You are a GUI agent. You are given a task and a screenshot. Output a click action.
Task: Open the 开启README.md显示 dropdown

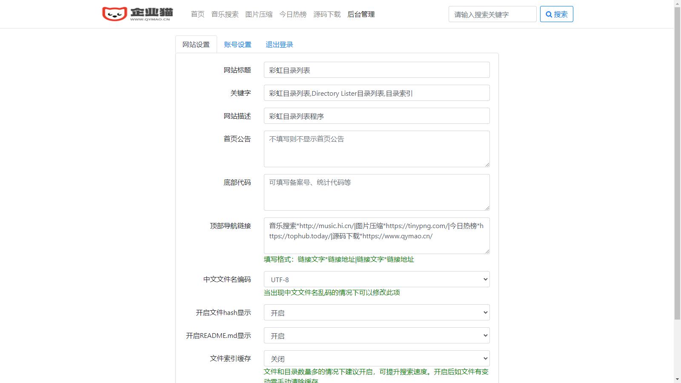376,336
